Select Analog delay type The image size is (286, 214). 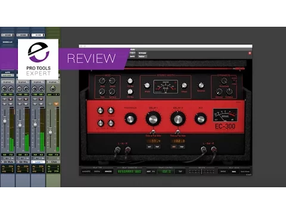tap(108, 171)
